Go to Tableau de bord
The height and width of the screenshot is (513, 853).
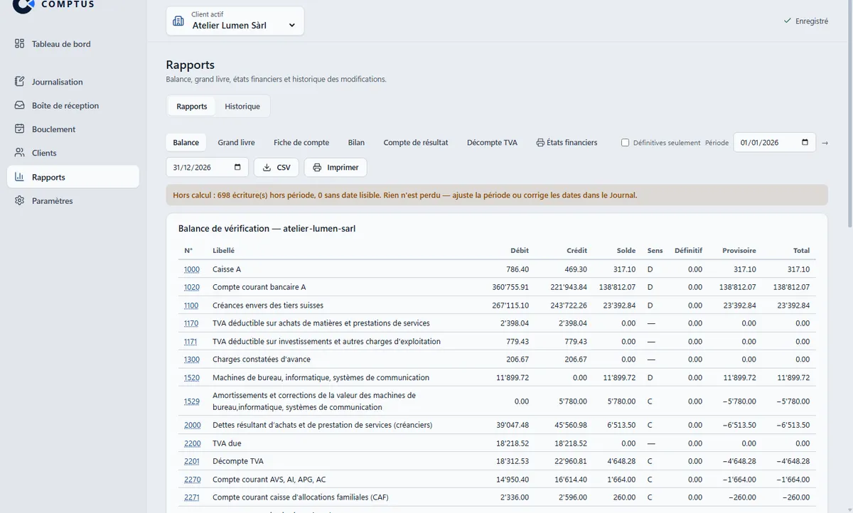(x=73, y=44)
